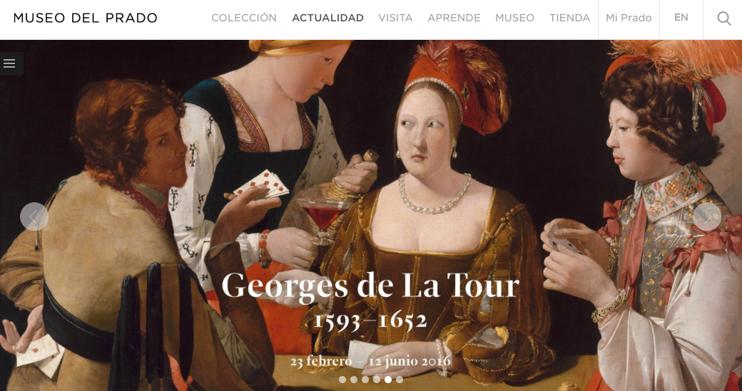Open the Aprende menu

pos(454,18)
